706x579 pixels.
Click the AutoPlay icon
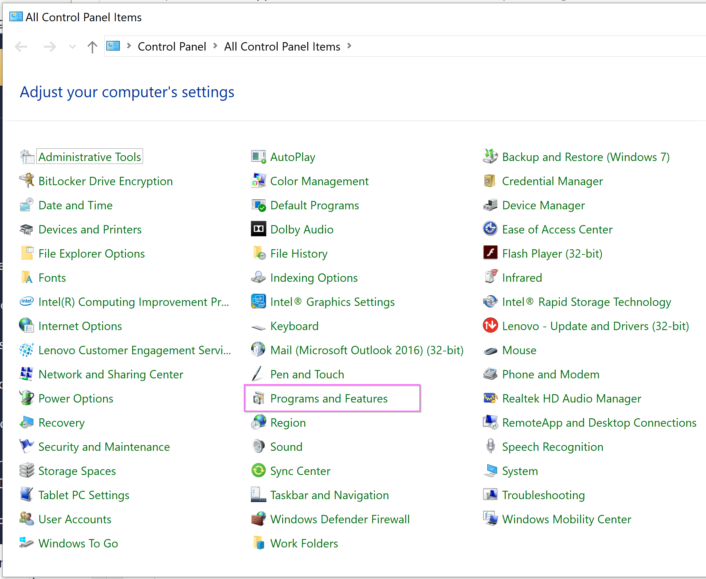coord(258,157)
